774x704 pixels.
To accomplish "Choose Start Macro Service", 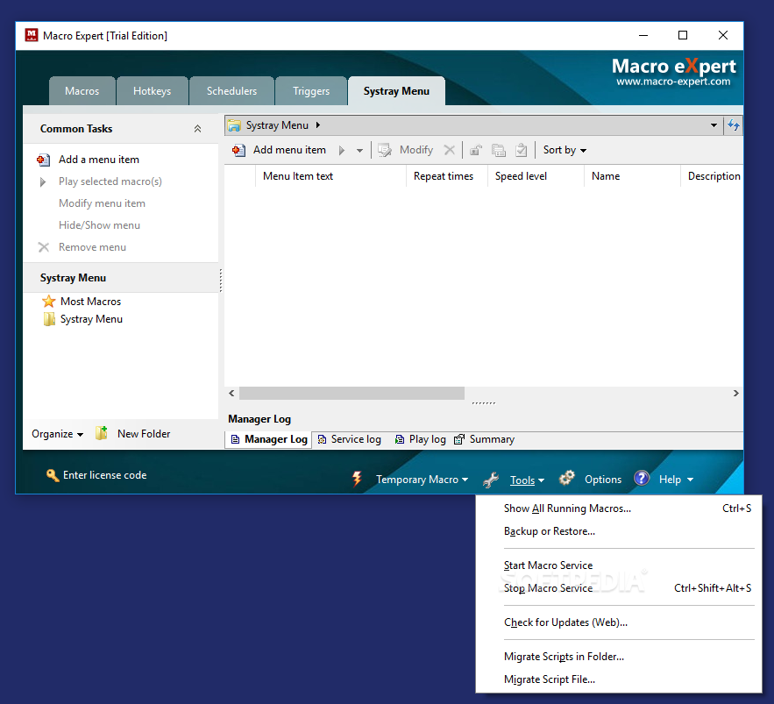I will tap(619, 565).
